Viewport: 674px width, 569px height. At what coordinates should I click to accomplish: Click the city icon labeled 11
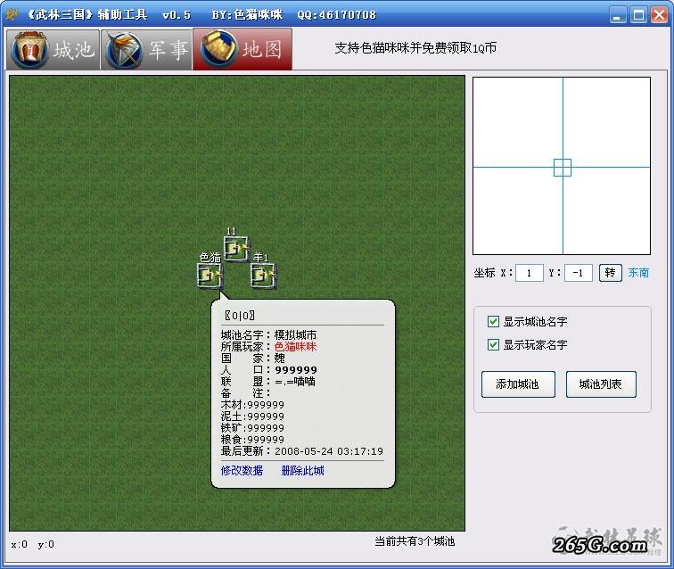pos(236,248)
